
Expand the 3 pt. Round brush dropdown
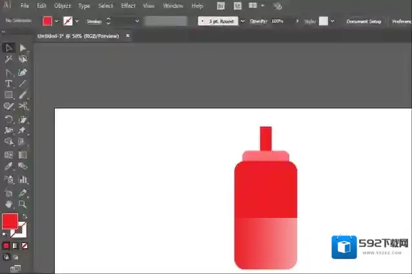243,21
